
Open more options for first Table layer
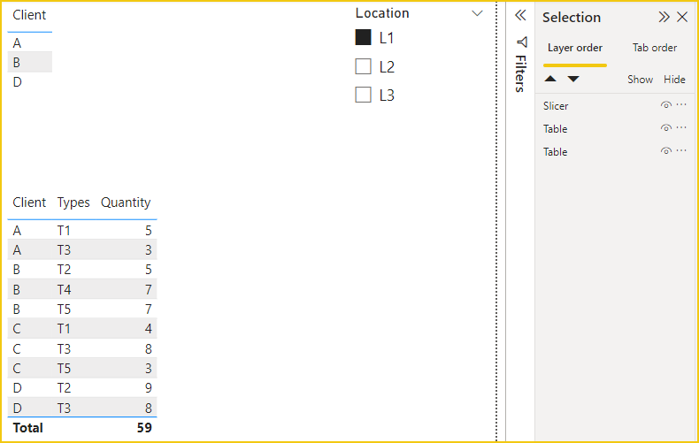681,127
